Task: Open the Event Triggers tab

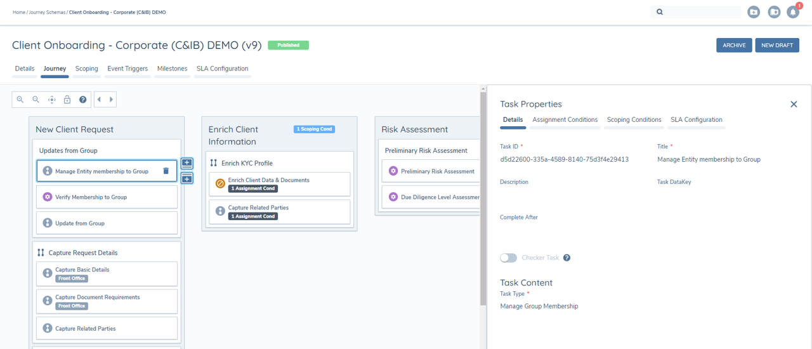Action: 128,69
